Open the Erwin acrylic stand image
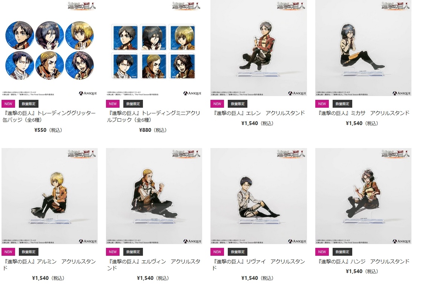This screenshot has width=422, height=284. (154, 196)
